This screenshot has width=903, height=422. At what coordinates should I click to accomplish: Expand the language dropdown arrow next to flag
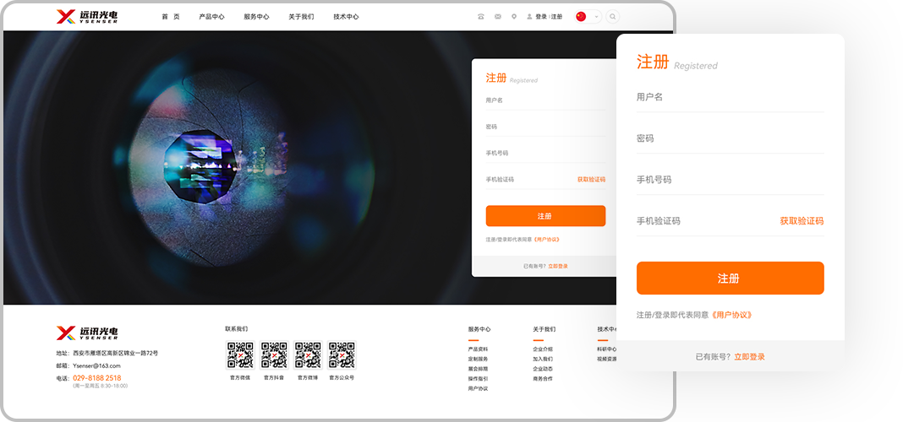(596, 16)
